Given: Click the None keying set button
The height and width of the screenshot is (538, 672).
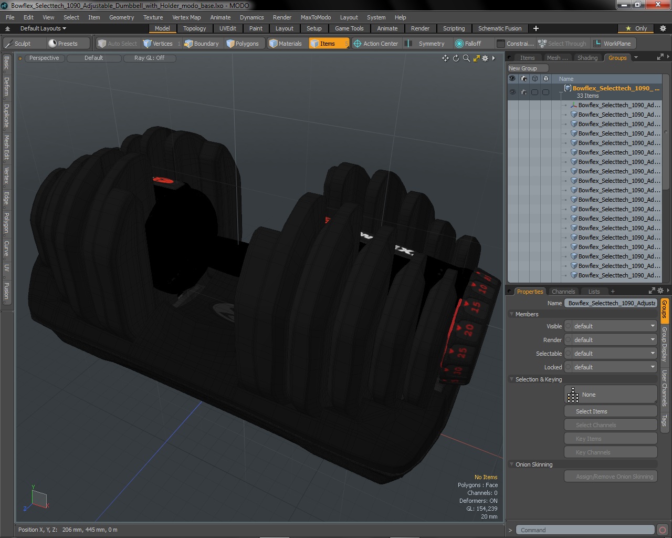Looking at the screenshot, I should tap(611, 395).
